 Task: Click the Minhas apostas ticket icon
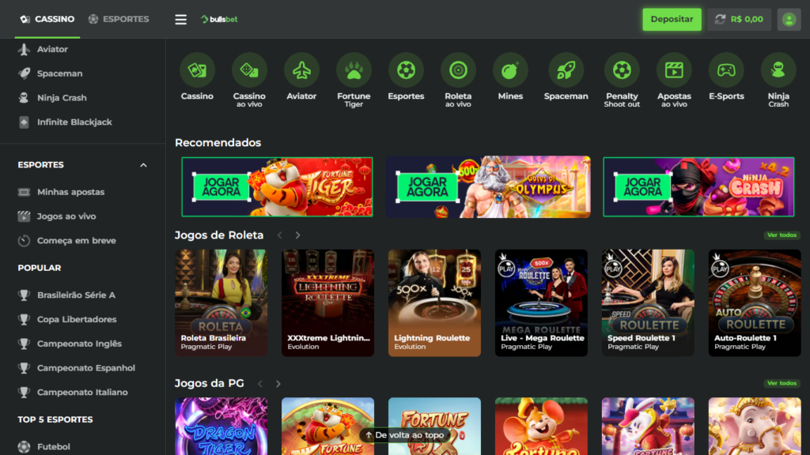(x=24, y=192)
